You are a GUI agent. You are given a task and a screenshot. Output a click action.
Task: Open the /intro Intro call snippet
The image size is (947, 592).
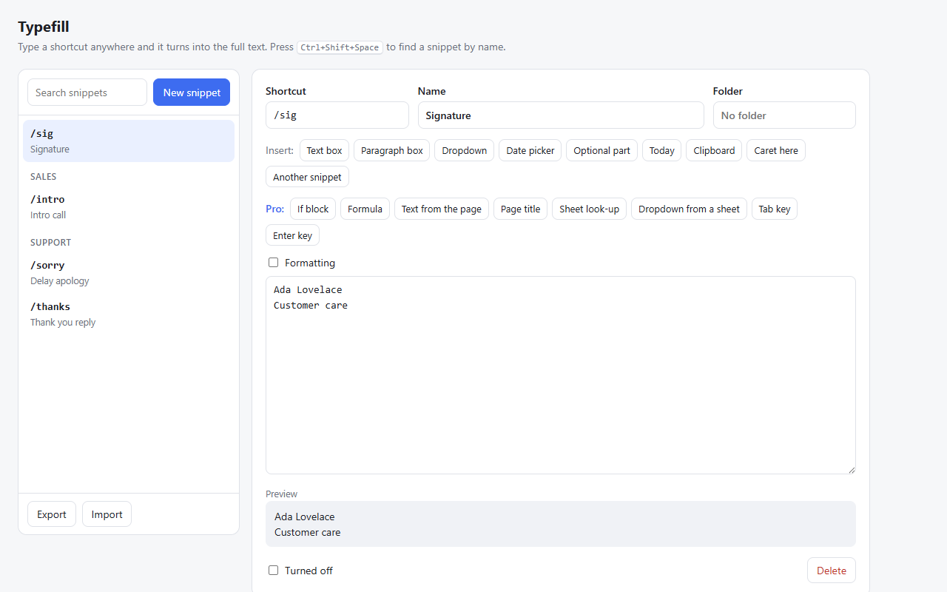[129, 206]
